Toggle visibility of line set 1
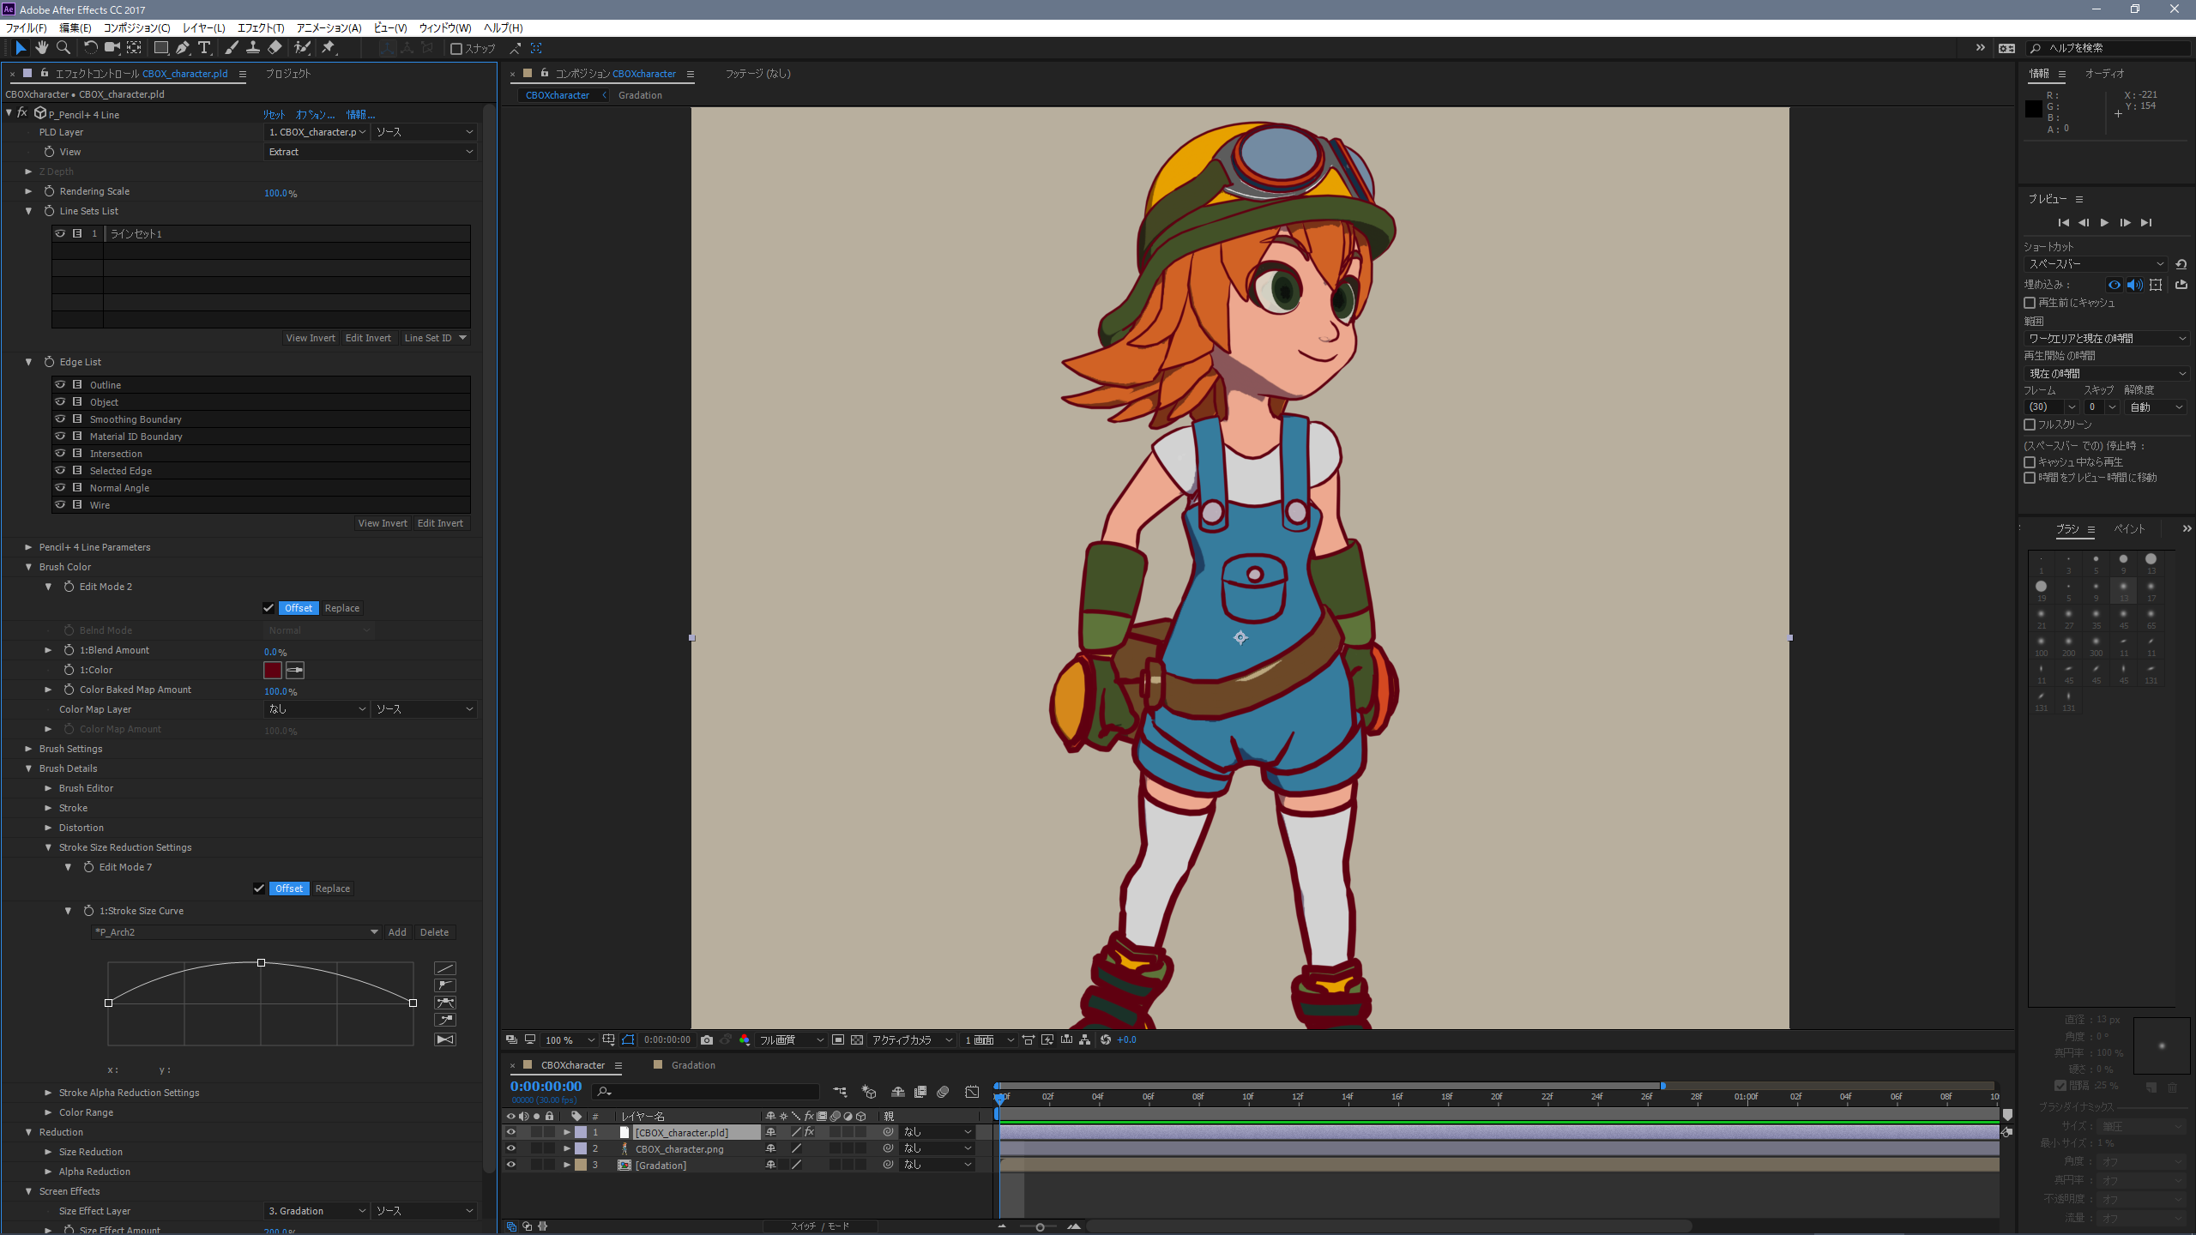This screenshot has height=1235, width=2196. tap(60, 233)
